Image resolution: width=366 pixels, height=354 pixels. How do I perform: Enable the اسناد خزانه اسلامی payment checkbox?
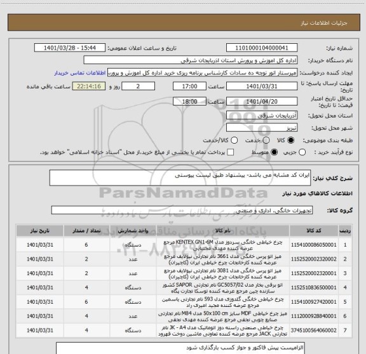231,153
